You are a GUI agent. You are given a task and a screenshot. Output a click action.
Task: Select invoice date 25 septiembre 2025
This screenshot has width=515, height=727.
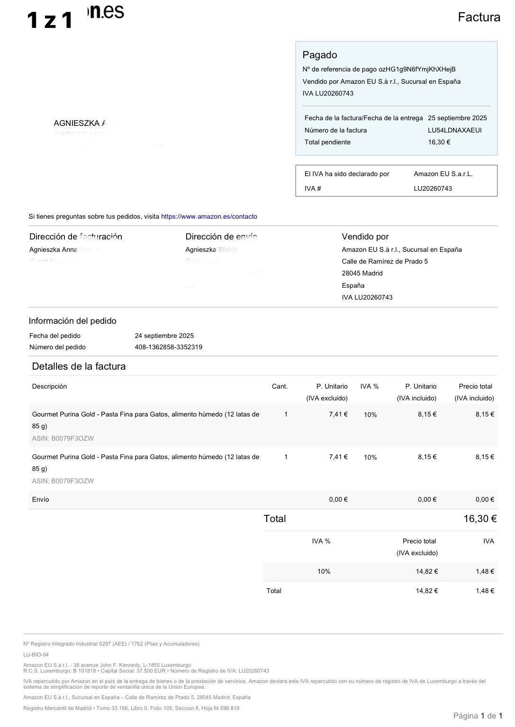[457, 118]
